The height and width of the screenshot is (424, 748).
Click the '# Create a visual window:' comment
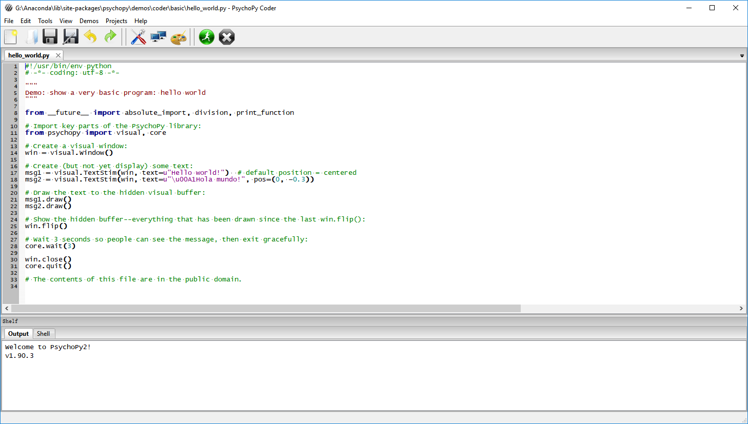tap(76, 146)
